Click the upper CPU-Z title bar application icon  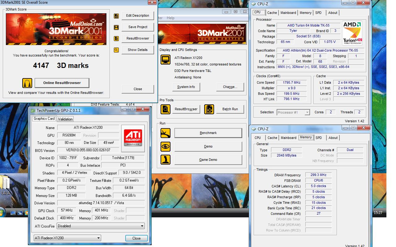(x=254, y=4)
